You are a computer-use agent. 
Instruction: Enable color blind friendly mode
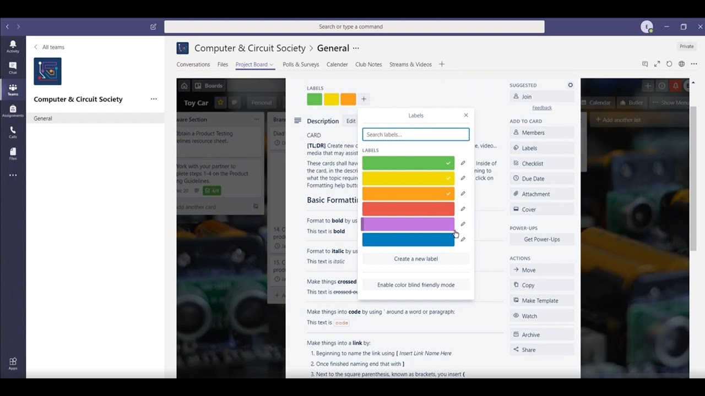pyautogui.click(x=416, y=285)
